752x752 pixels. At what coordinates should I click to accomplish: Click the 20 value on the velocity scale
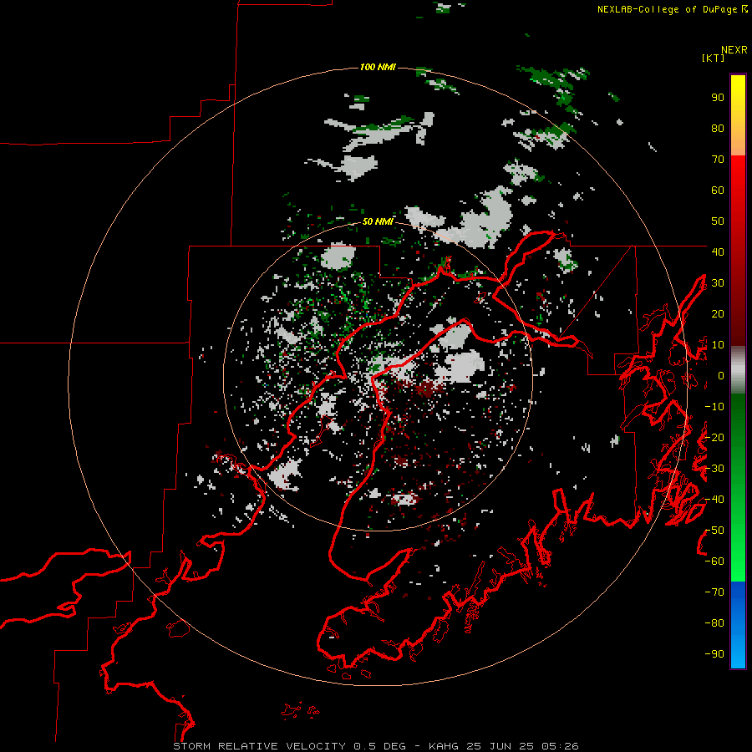[718, 313]
